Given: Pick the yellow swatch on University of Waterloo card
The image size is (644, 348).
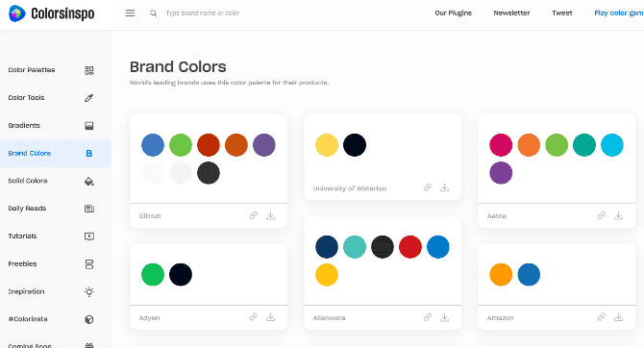Looking at the screenshot, I should (327, 145).
